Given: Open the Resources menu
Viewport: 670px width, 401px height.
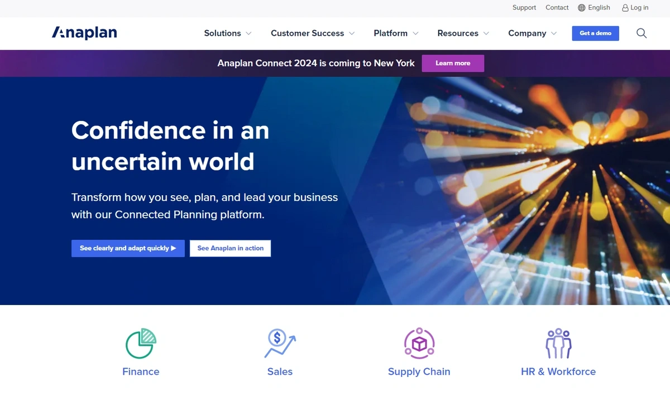Looking at the screenshot, I should point(458,33).
